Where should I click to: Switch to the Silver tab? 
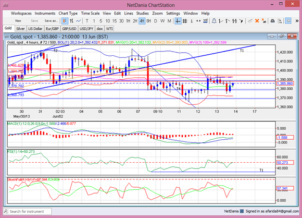coord(20,29)
